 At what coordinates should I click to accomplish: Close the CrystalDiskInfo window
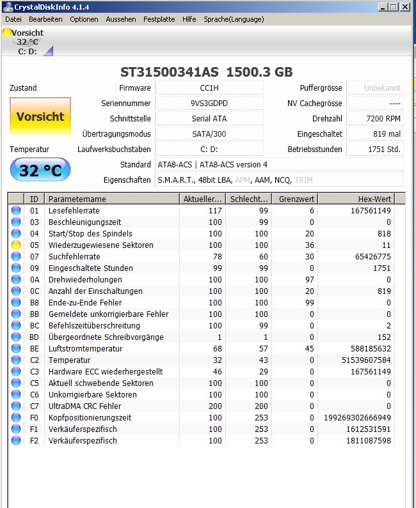tap(405, 7)
